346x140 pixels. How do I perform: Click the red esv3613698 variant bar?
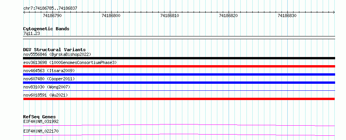[x=179, y=66]
